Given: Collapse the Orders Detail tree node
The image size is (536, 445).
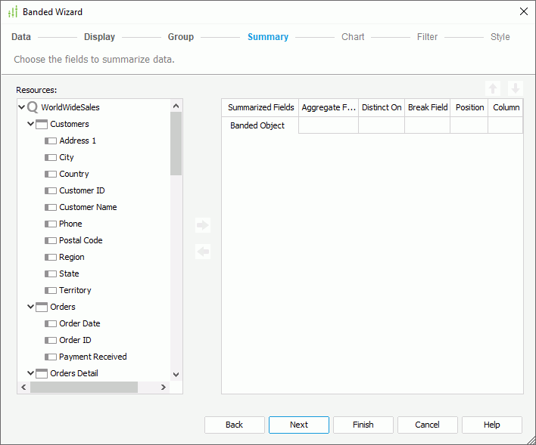Looking at the screenshot, I should tap(31, 373).
